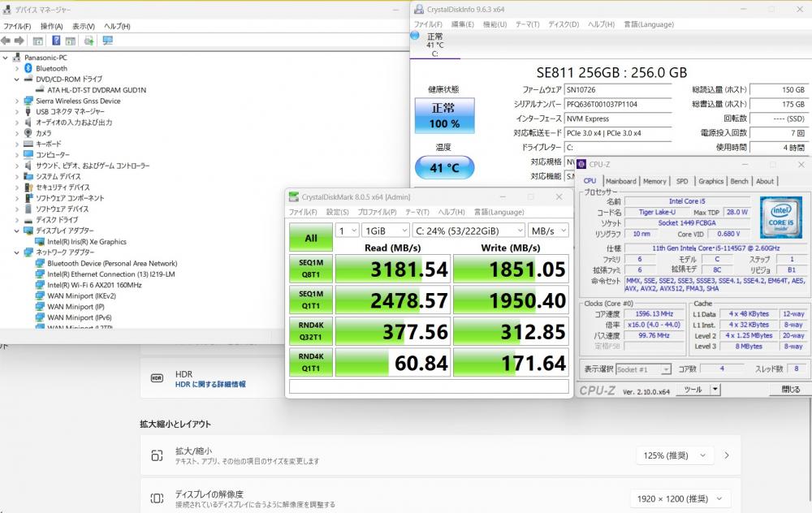
Task: Switch to the SPD tab in CPU-Z
Action: click(682, 181)
